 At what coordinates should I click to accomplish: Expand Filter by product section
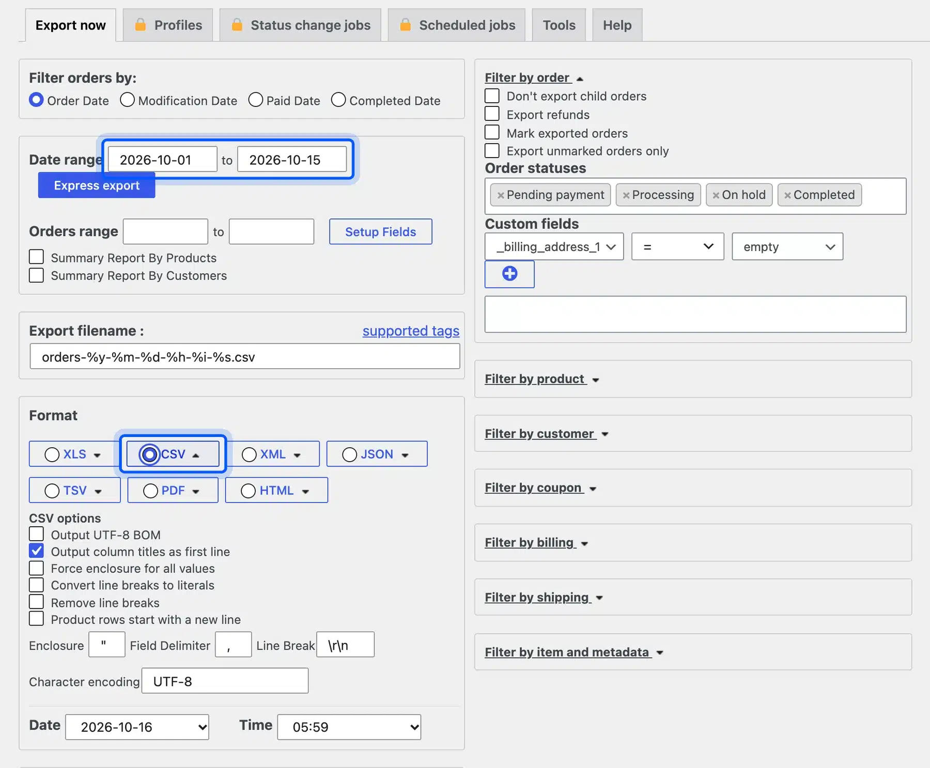coord(541,379)
